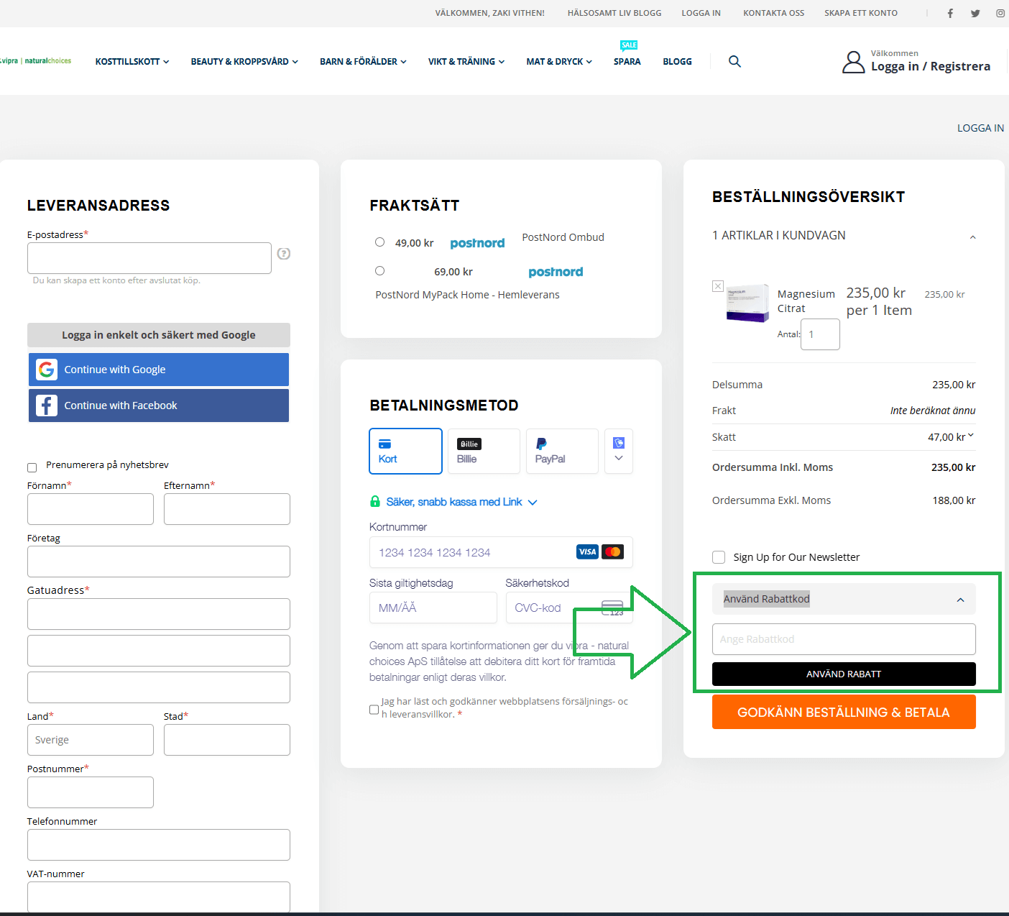Click the user account avatar icon
1009x916 pixels.
pos(853,62)
